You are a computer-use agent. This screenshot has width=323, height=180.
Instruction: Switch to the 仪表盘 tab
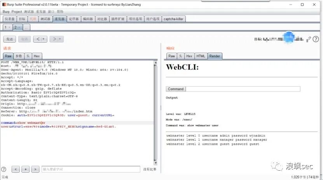click(x=10, y=19)
